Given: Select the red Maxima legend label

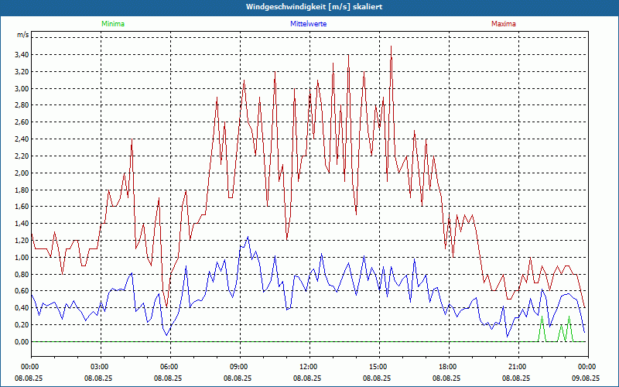Looking at the screenshot, I should 504,24.
